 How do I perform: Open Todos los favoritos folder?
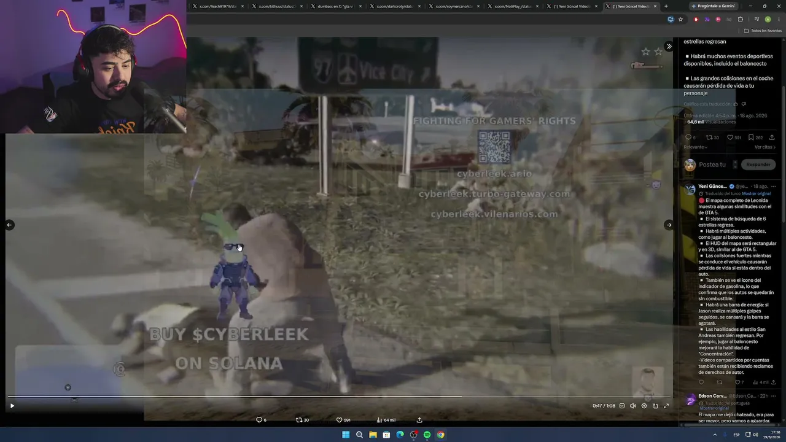763,31
